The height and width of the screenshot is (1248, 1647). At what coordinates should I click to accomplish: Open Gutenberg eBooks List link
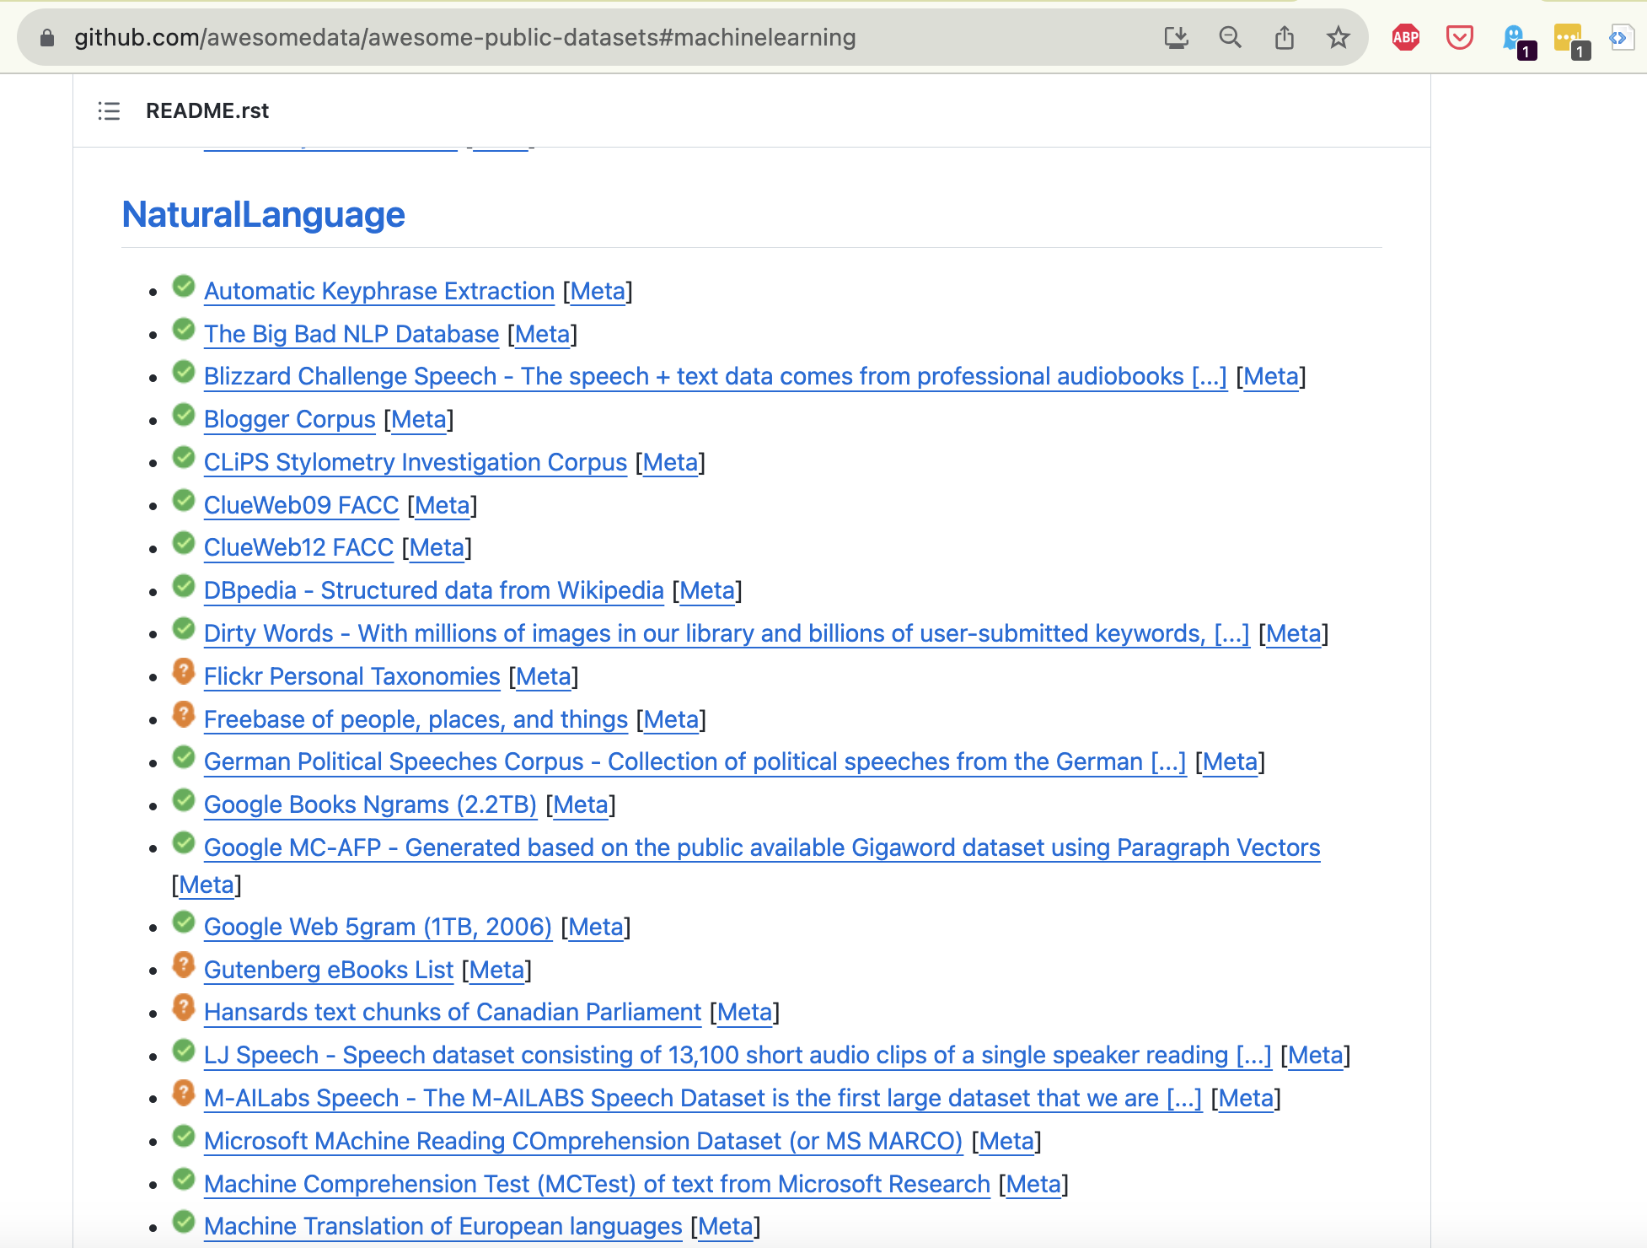click(x=329, y=970)
